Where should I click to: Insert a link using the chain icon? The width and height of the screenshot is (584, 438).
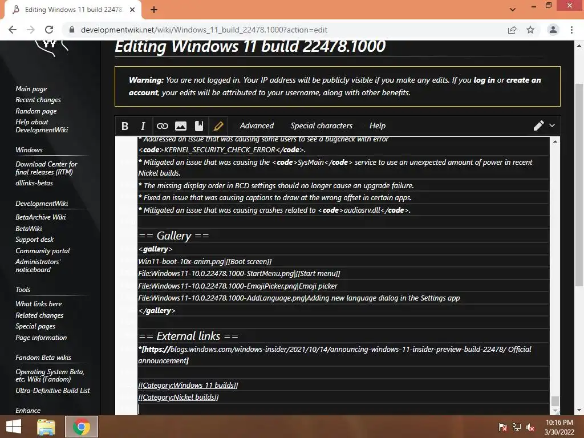(162, 126)
